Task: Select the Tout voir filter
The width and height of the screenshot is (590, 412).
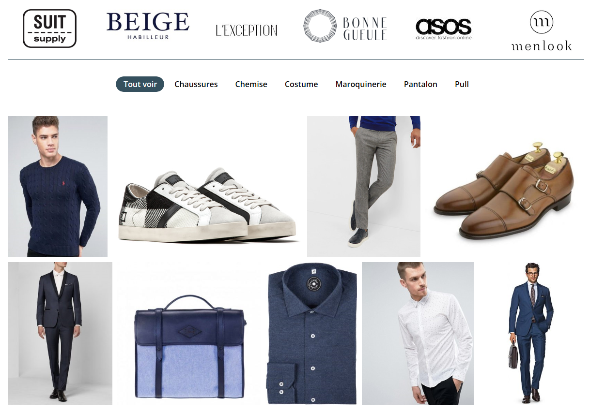Action: 140,84
